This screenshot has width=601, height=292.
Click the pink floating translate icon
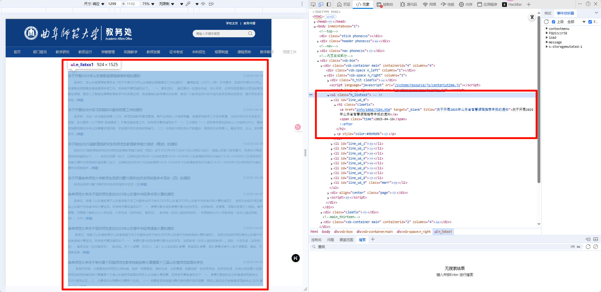coord(298,127)
